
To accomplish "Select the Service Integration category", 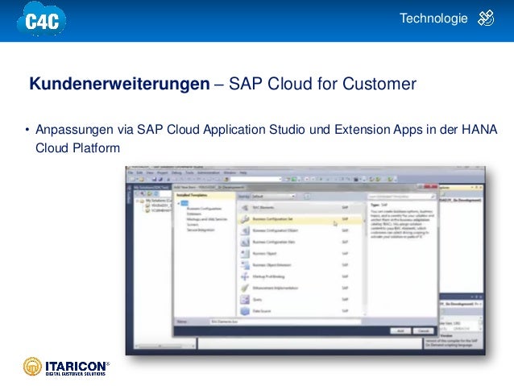I will (x=201, y=230).
